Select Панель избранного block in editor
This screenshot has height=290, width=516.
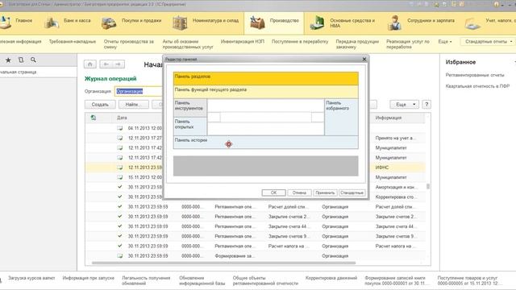[x=341, y=117]
